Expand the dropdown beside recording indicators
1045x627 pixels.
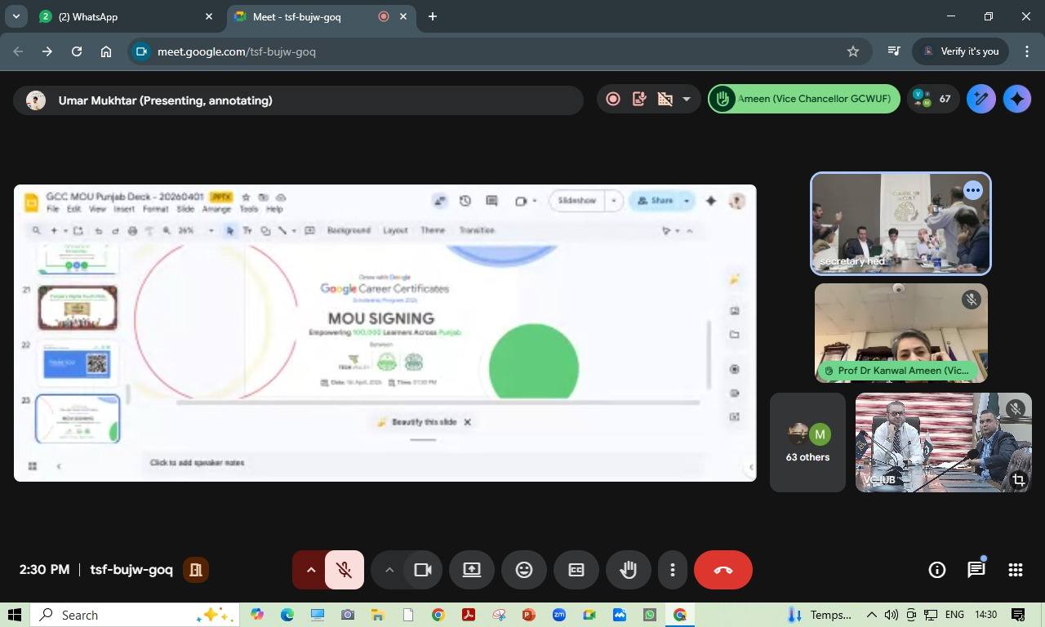coord(686,100)
